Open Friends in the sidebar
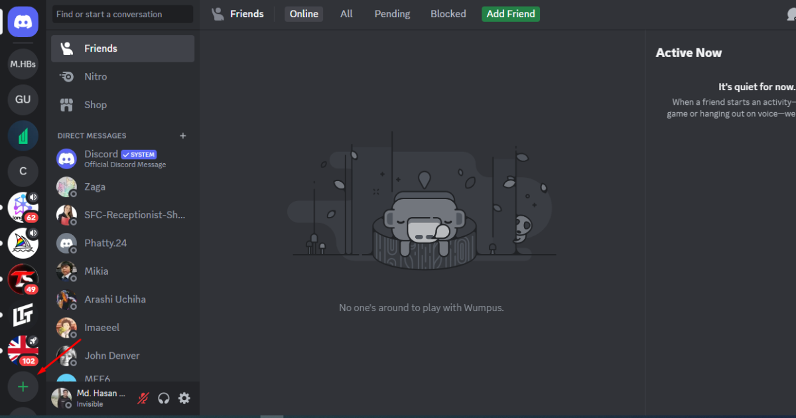Screen dimensions: 796x418 tap(123, 48)
